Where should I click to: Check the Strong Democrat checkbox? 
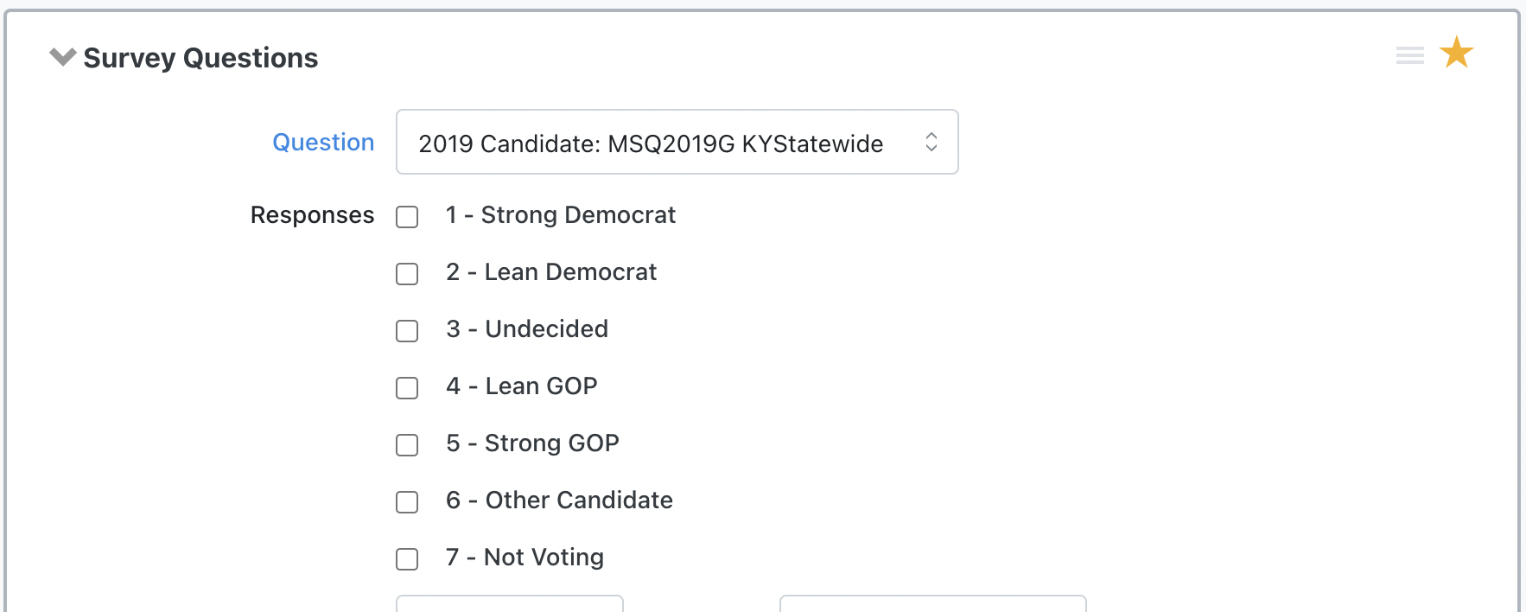tap(407, 217)
